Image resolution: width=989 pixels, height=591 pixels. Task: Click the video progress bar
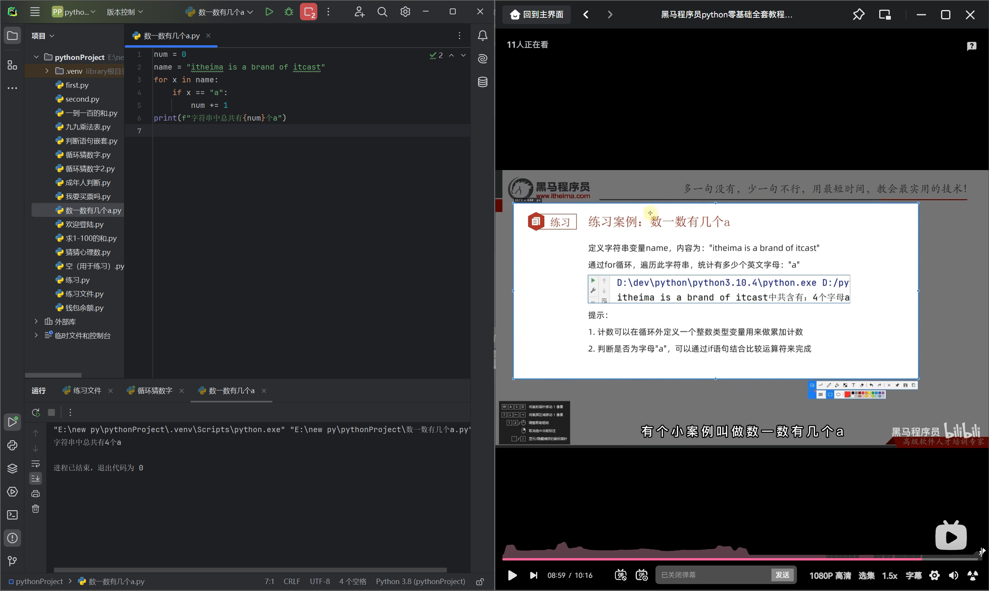(717, 559)
